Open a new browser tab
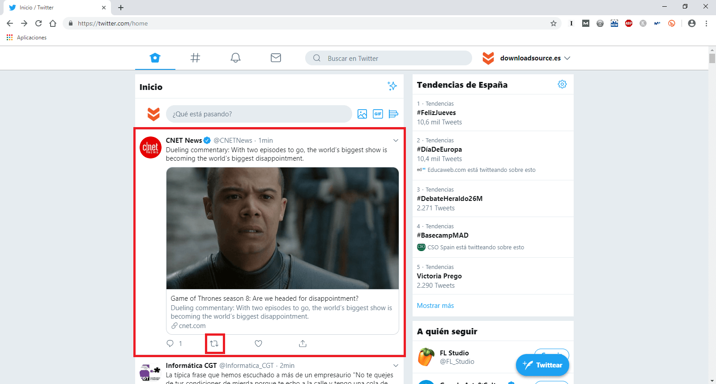This screenshot has height=384, width=716. (121, 8)
